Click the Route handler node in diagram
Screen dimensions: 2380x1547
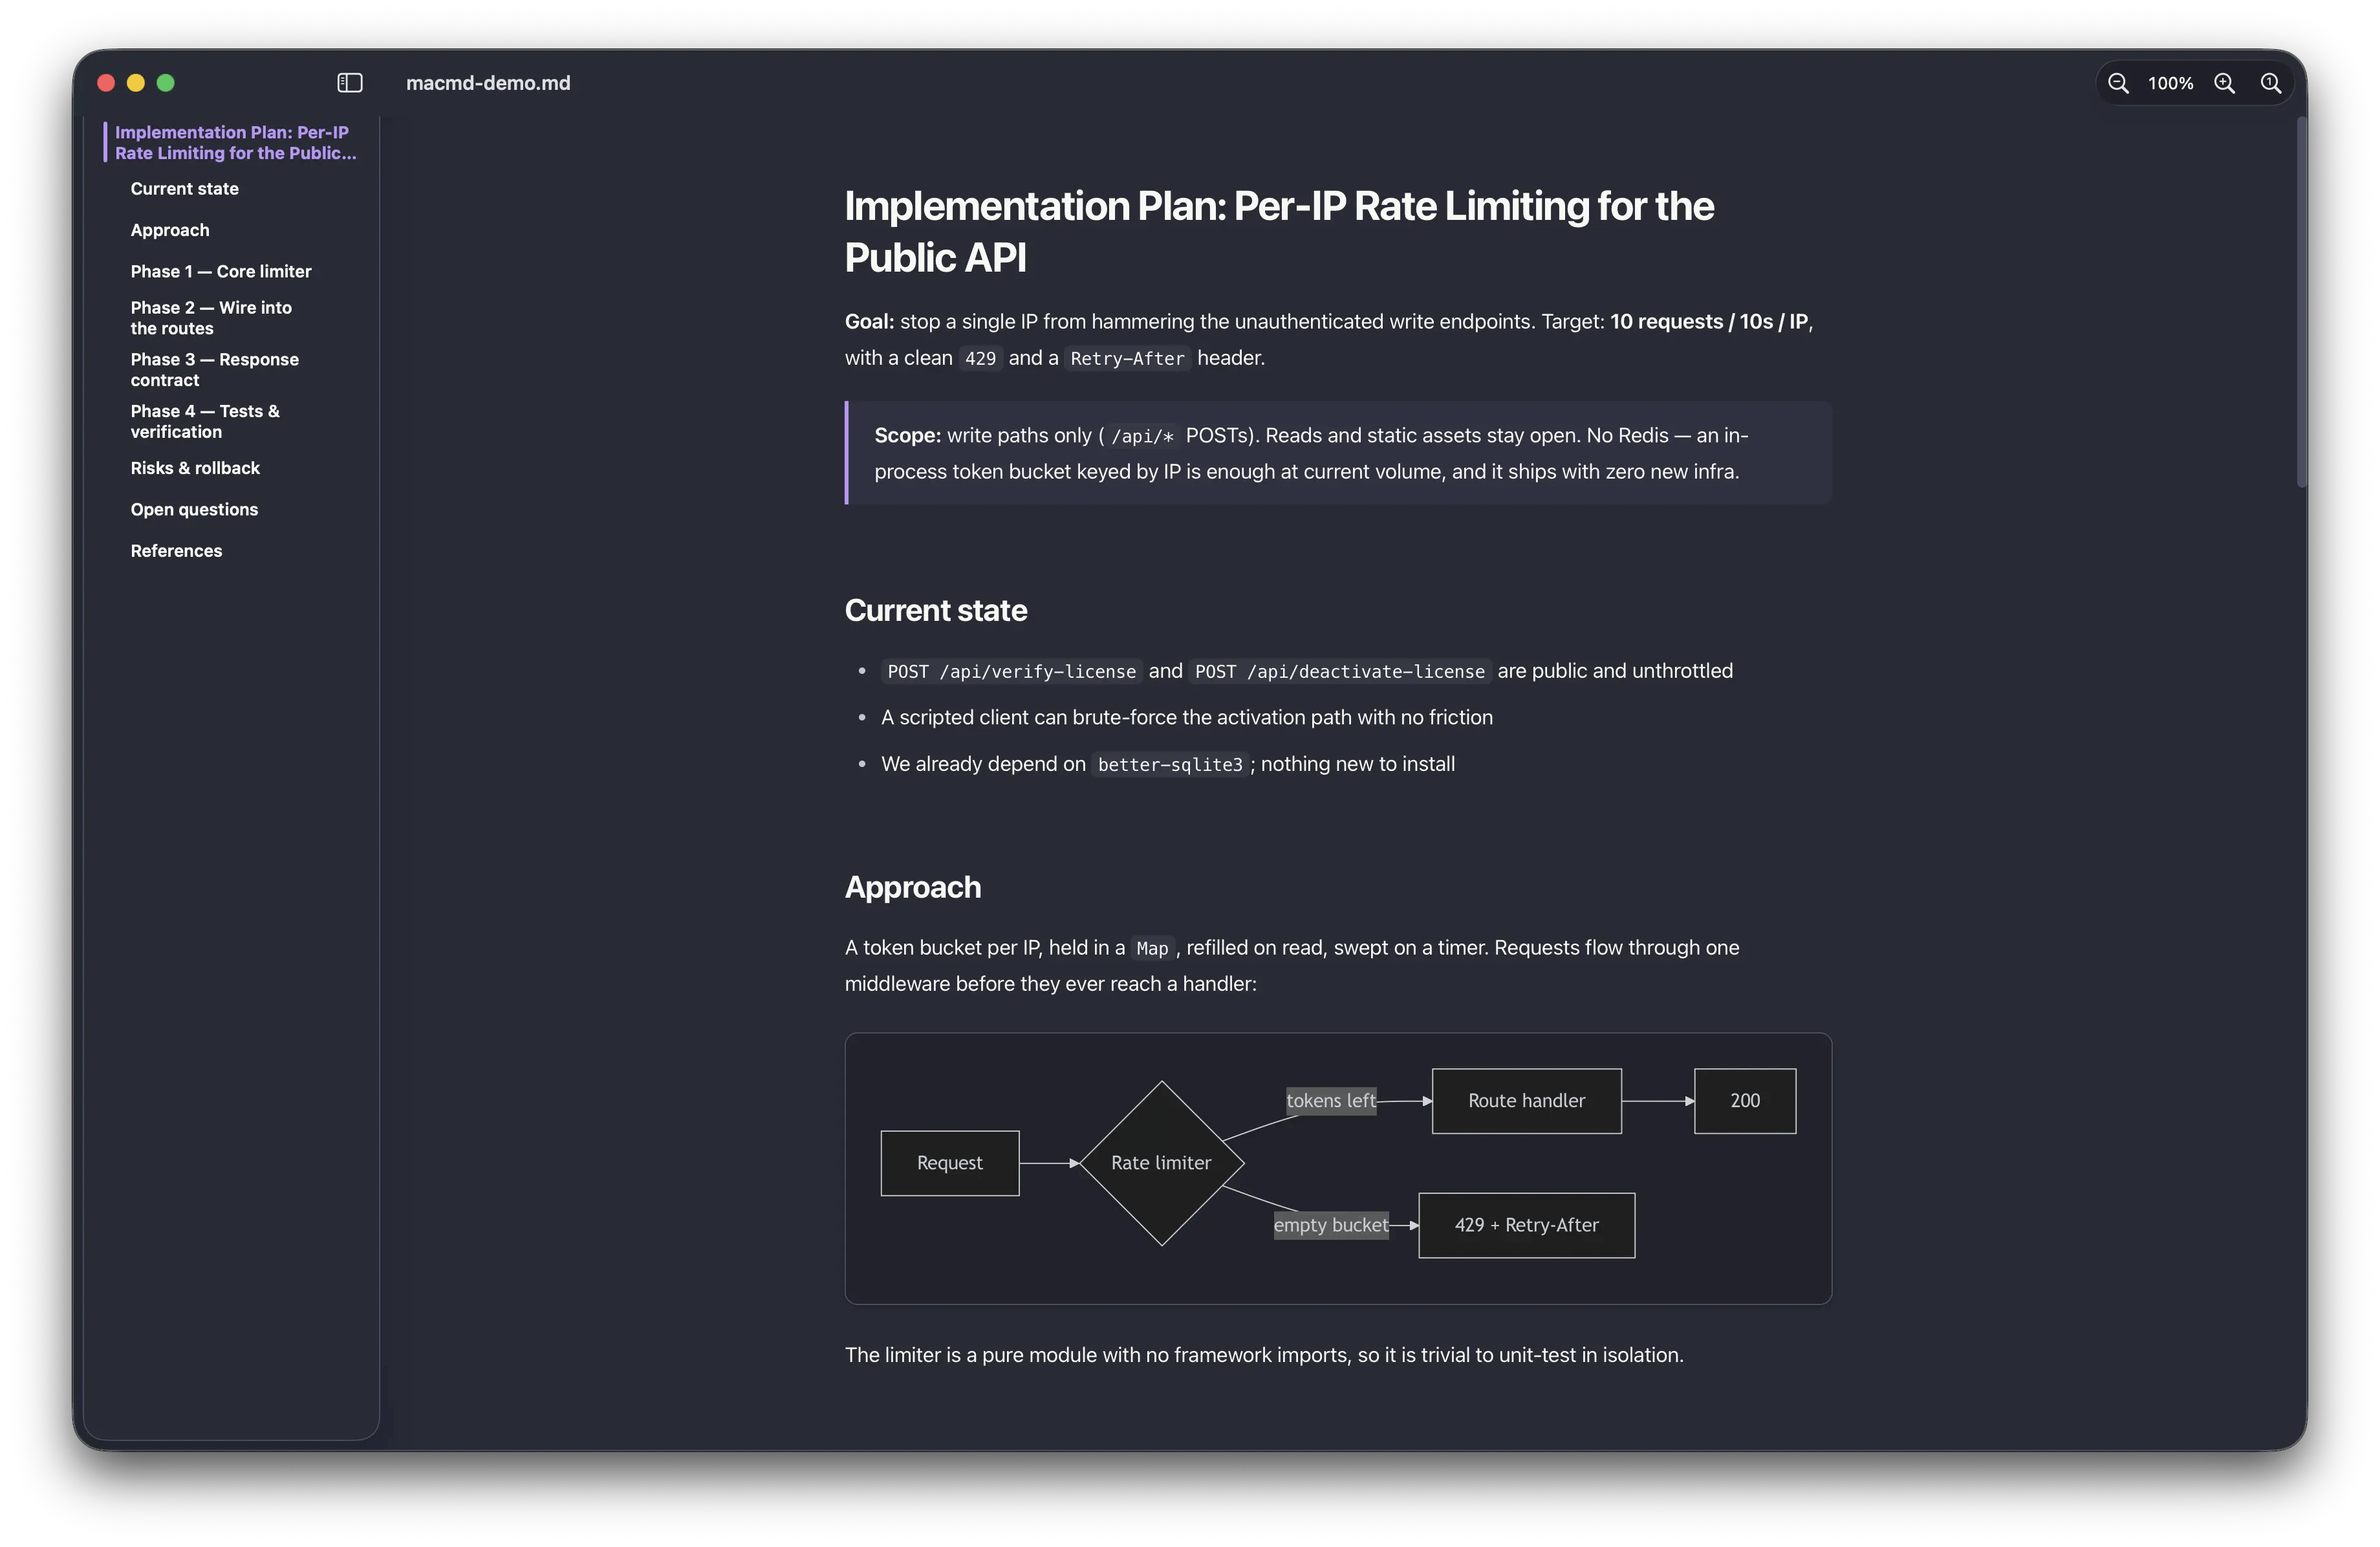[x=1527, y=1101]
